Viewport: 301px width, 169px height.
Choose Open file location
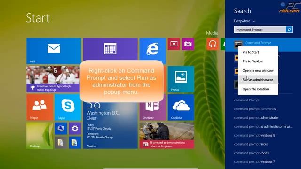click(258, 89)
